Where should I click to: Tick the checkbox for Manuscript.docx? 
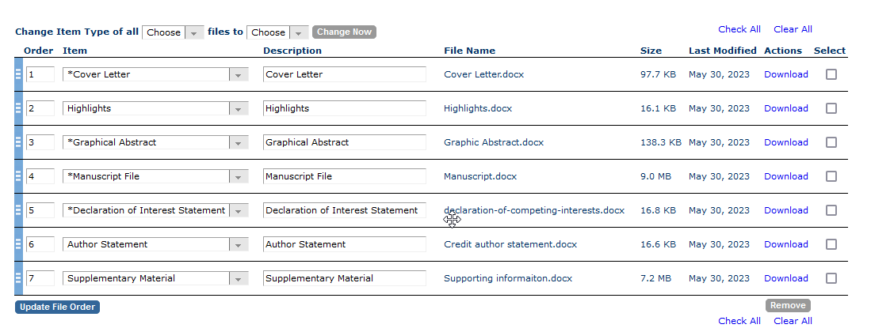click(831, 176)
